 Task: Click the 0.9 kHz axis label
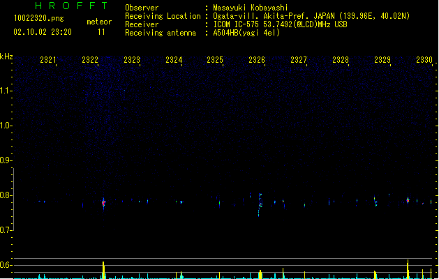(x=6, y=160)
